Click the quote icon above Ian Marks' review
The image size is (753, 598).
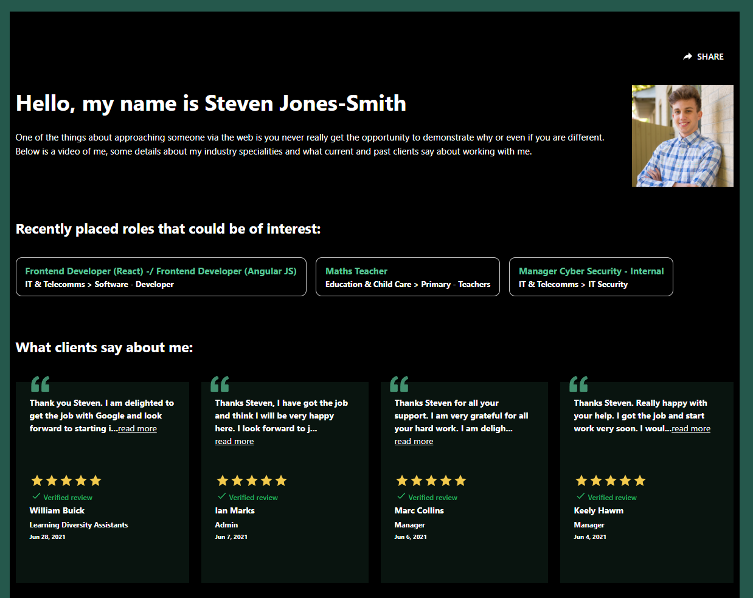coord(220,384)
